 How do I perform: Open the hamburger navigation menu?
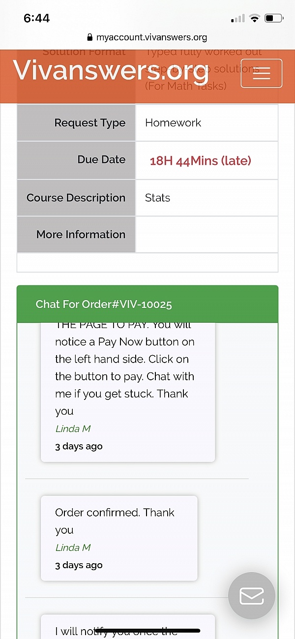point(262,73)
